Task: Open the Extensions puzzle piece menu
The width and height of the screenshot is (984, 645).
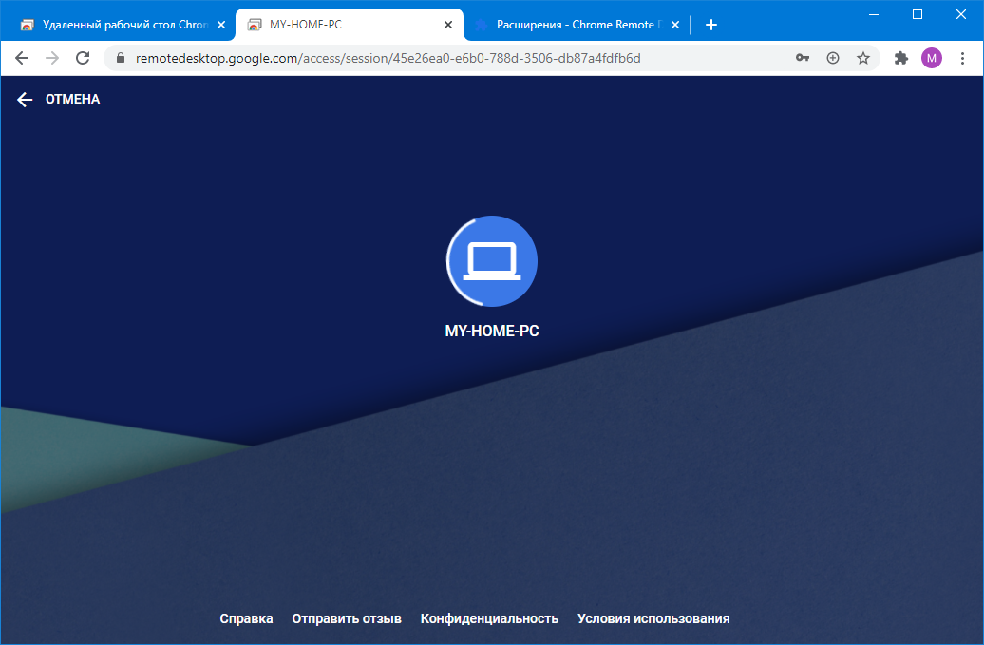Action: [901, 58]
